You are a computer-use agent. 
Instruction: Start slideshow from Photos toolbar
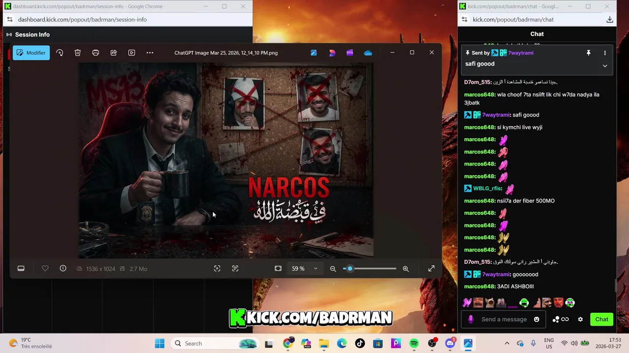pos(132,53)
